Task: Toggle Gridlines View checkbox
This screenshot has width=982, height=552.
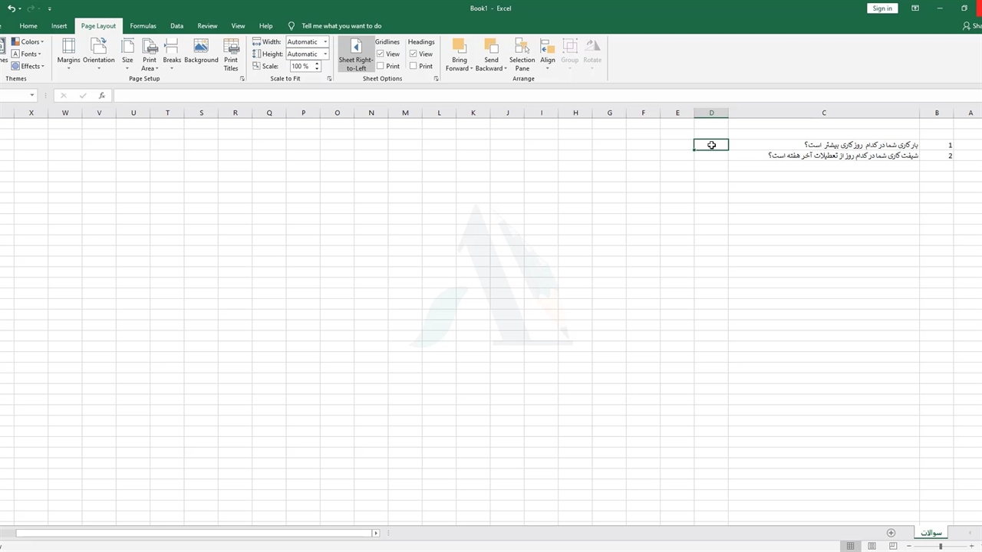Action: point(381,54)
